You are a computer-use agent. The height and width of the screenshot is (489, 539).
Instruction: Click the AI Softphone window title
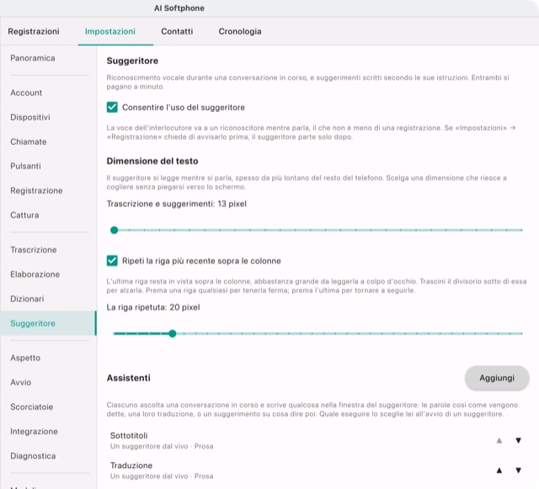click(179, 8)
